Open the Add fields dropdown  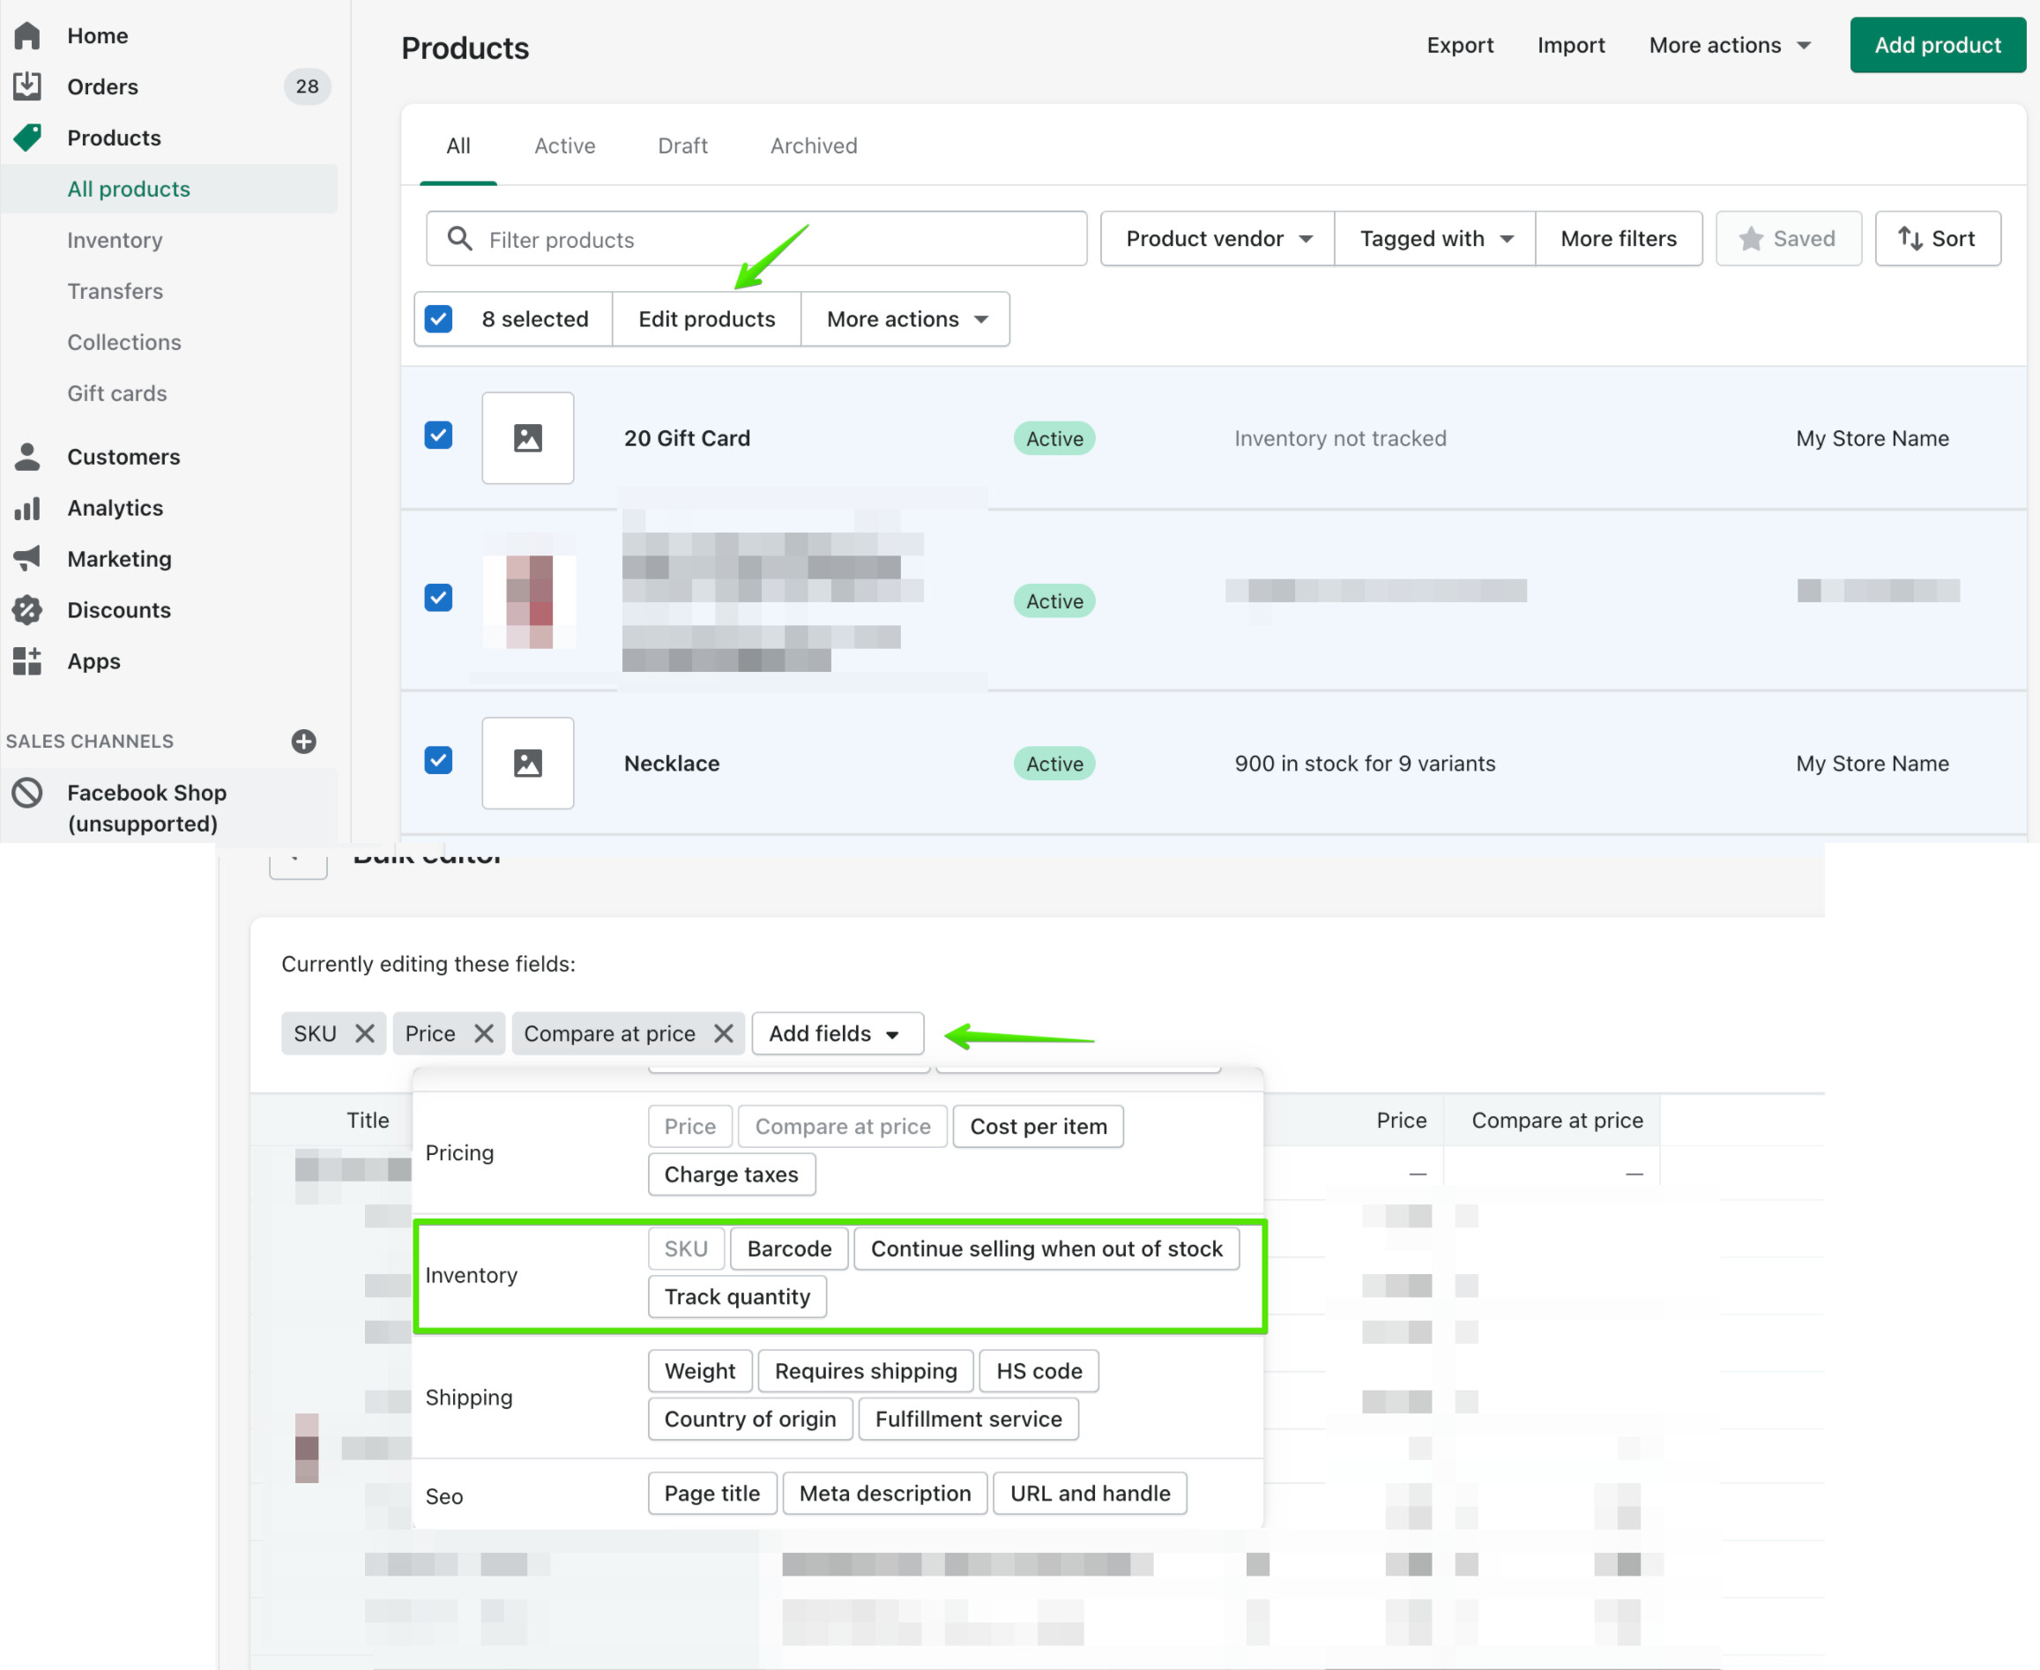coord(837,1034)
